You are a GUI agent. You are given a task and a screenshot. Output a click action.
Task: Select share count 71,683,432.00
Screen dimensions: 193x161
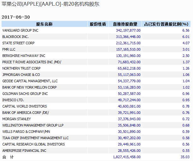coord(129,62)
